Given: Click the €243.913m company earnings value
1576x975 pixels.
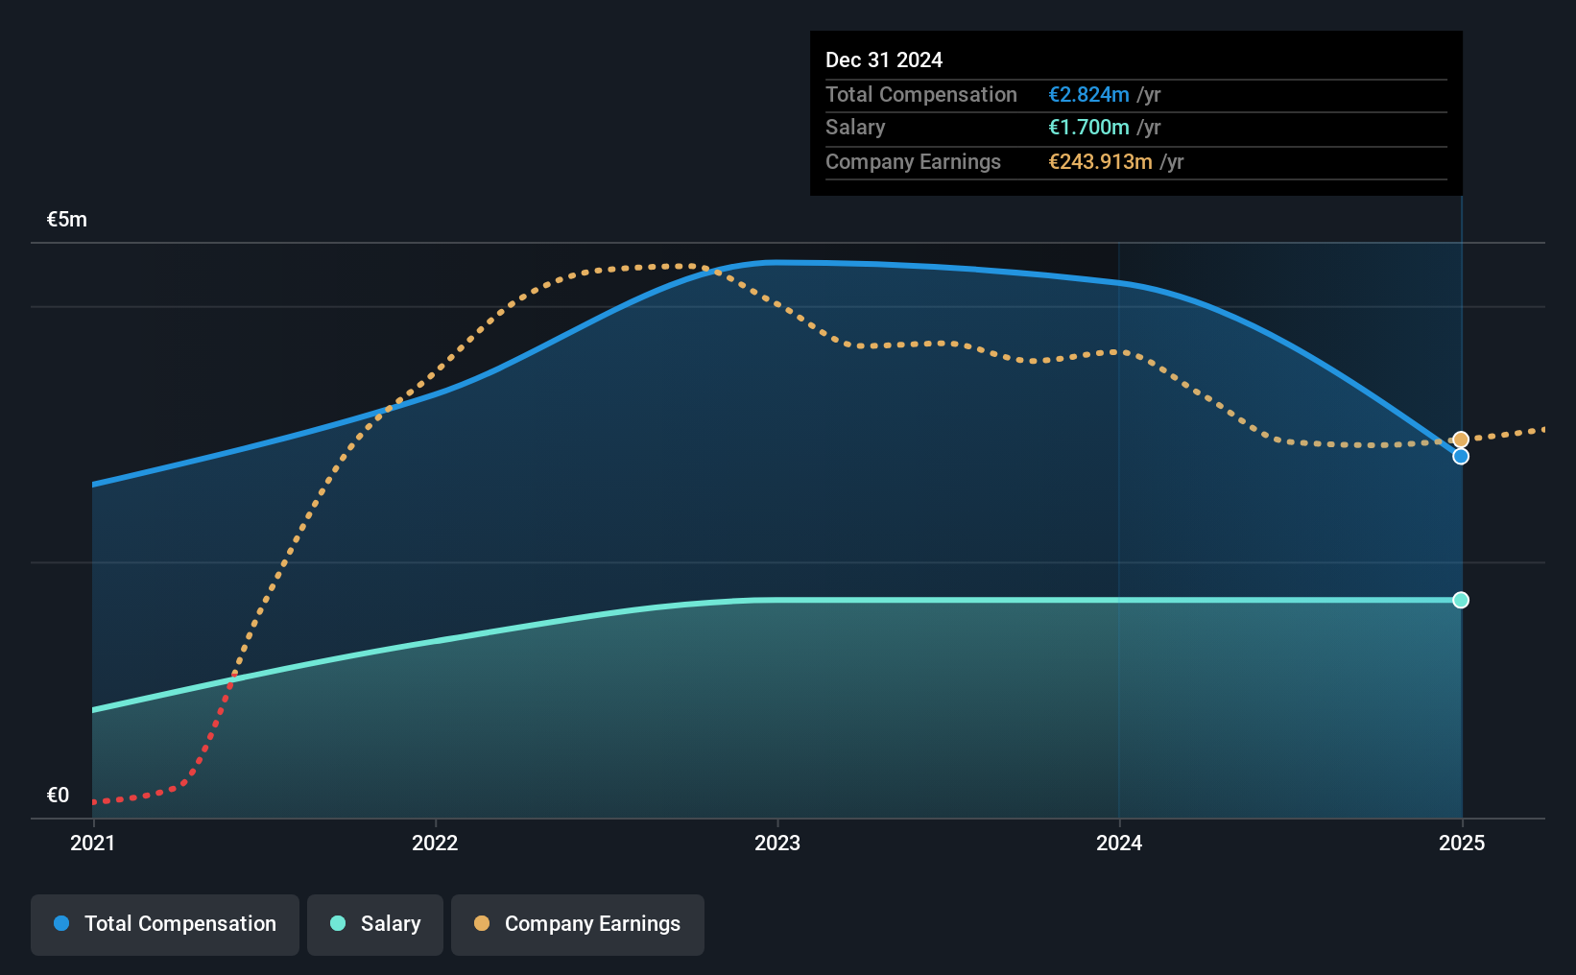Looking at the screenshot, I should pos(1100,162).
